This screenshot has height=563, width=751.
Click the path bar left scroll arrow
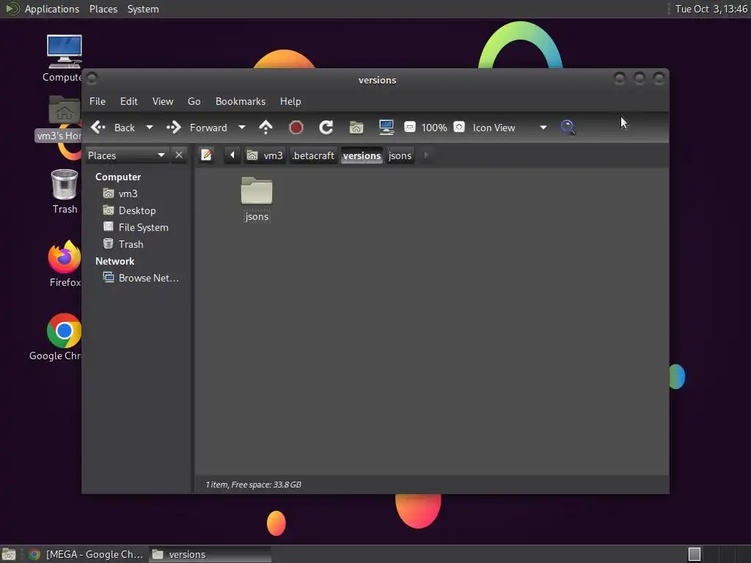pos(232,155)
